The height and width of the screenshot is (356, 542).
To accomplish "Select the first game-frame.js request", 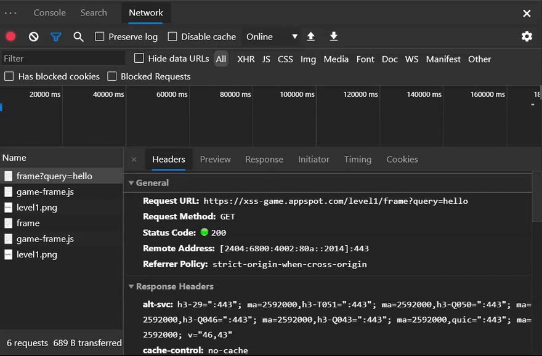I will 62,192.
